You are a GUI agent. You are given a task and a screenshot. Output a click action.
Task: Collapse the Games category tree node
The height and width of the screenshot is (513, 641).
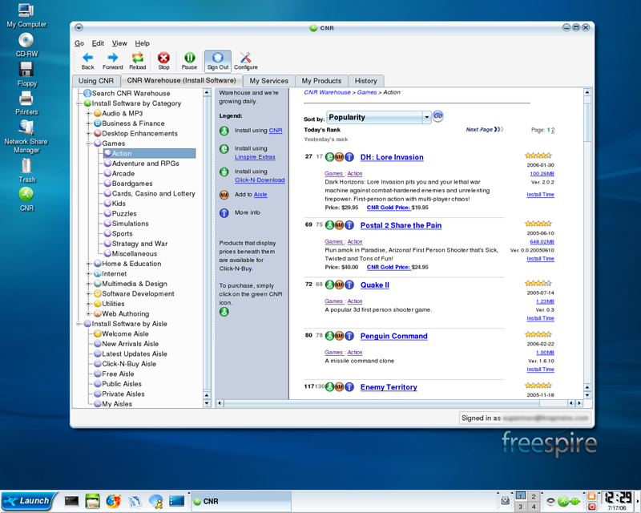[88, 143]
